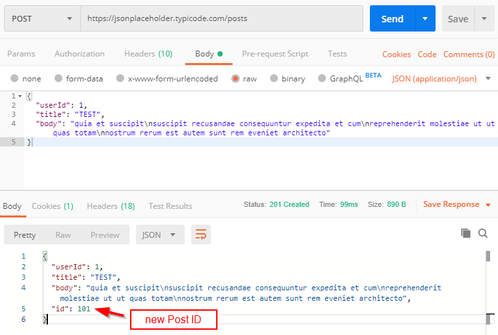Click the "userId": 1 line in response body

77,267
